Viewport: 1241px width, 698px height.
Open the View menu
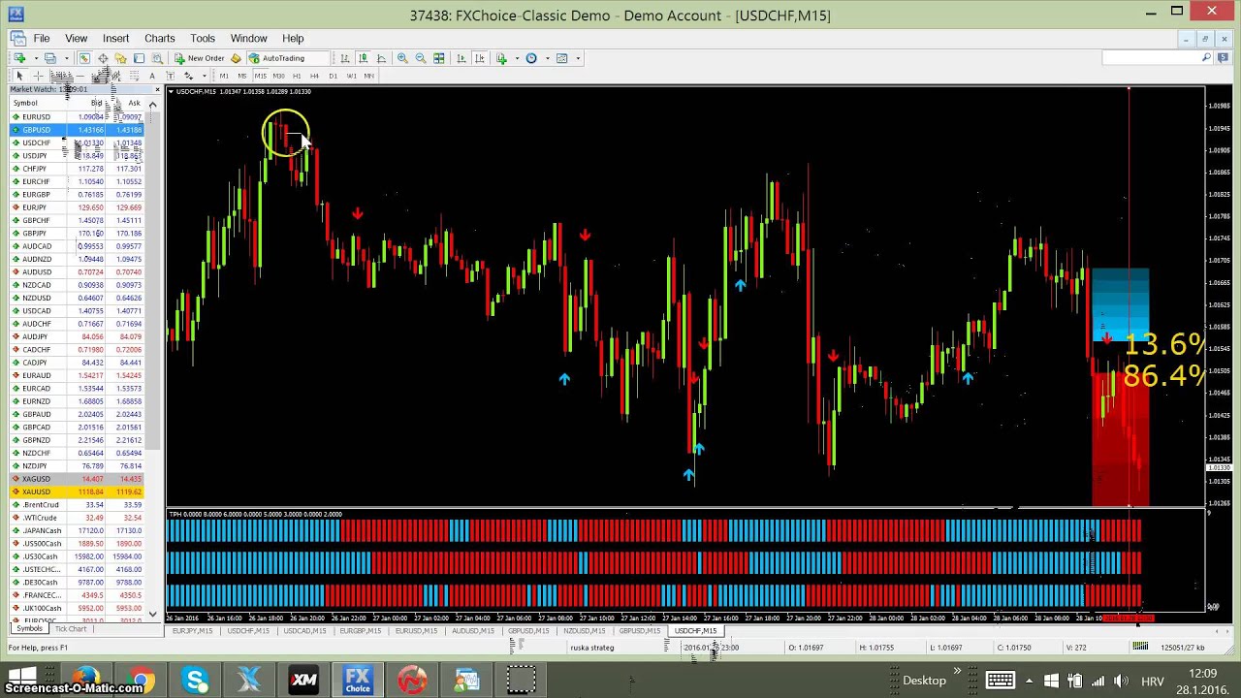tap(76, 38)
